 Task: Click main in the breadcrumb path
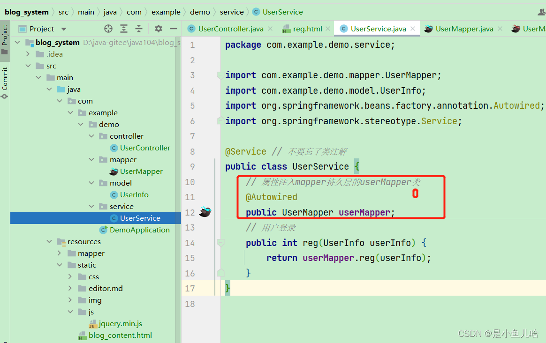86,12
